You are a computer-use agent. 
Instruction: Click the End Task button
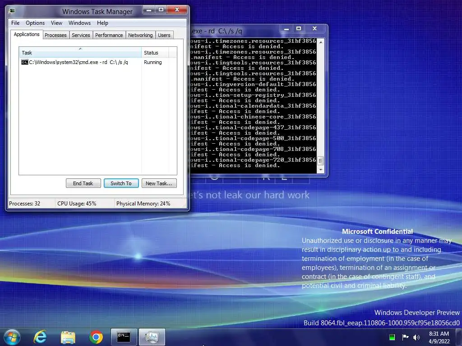tap(83, 183)
